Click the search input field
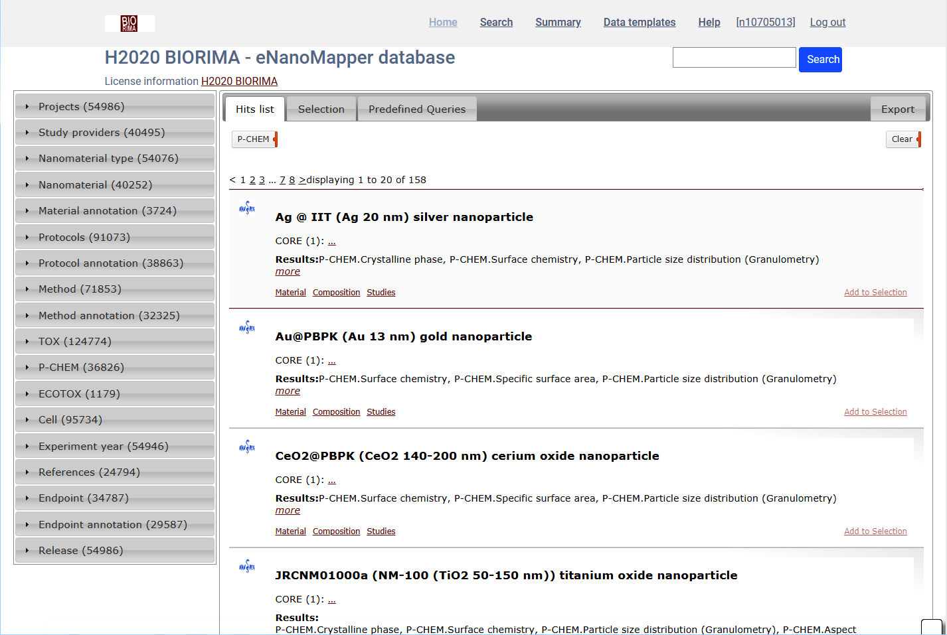The height and width of the screenshot is (635, 947). [x=734, y=57]
